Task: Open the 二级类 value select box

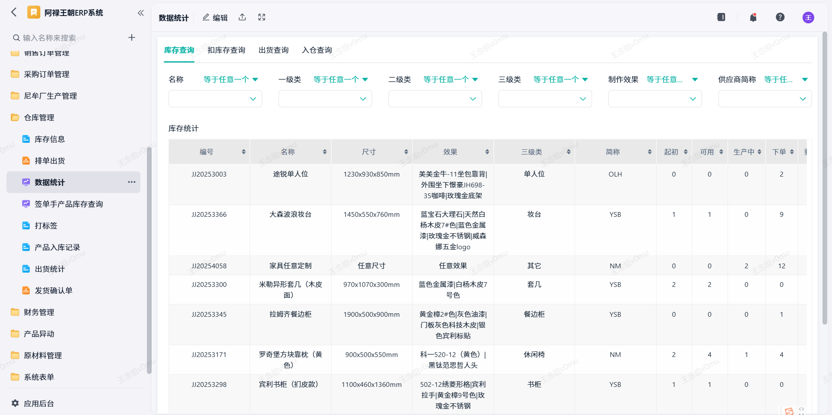Action: [x=435, y=99]
